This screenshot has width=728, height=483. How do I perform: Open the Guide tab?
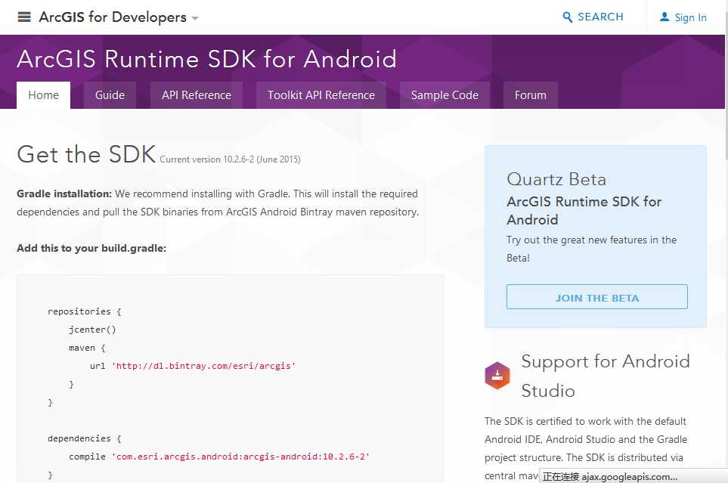(110, 95)
